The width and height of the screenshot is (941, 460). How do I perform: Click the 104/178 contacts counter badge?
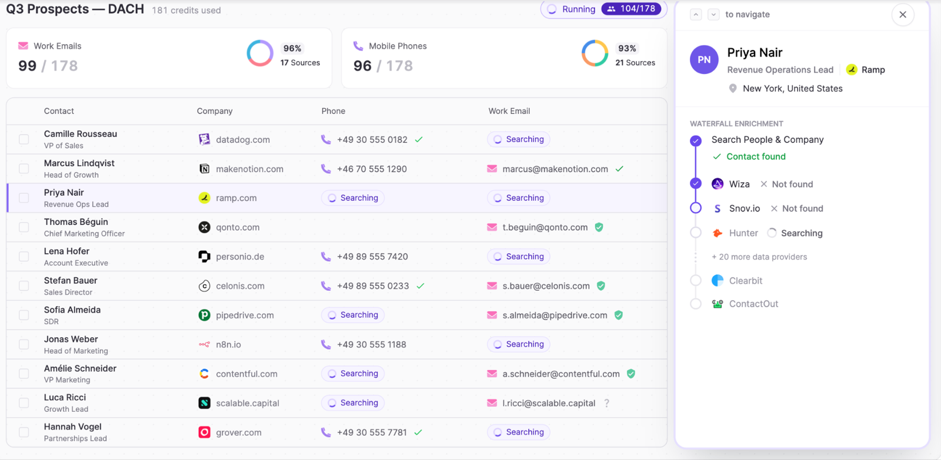click(631, 9)
